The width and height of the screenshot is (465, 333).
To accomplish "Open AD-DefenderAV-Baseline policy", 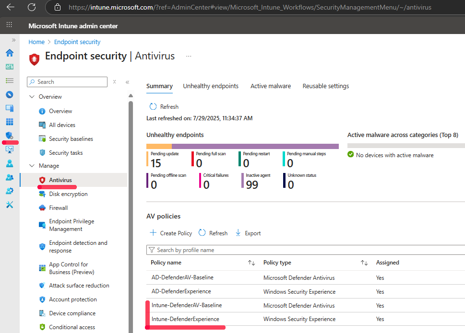I will pyautogui.click(x=182, y=277).
